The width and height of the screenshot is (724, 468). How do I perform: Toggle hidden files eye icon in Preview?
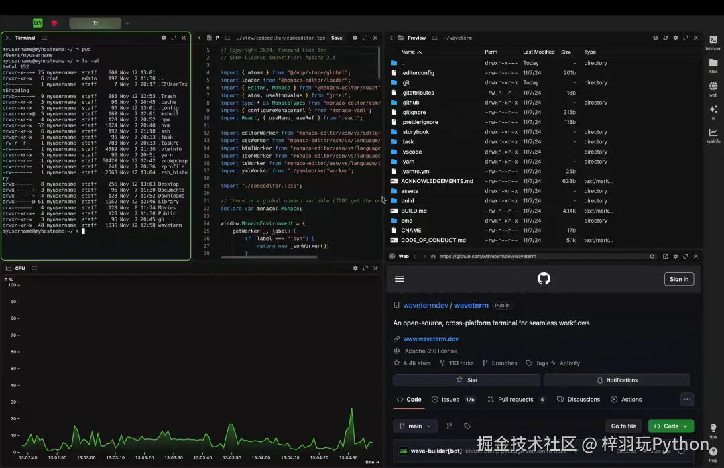[655, 38]
